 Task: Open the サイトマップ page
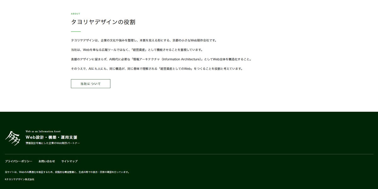tap(70, 161)
